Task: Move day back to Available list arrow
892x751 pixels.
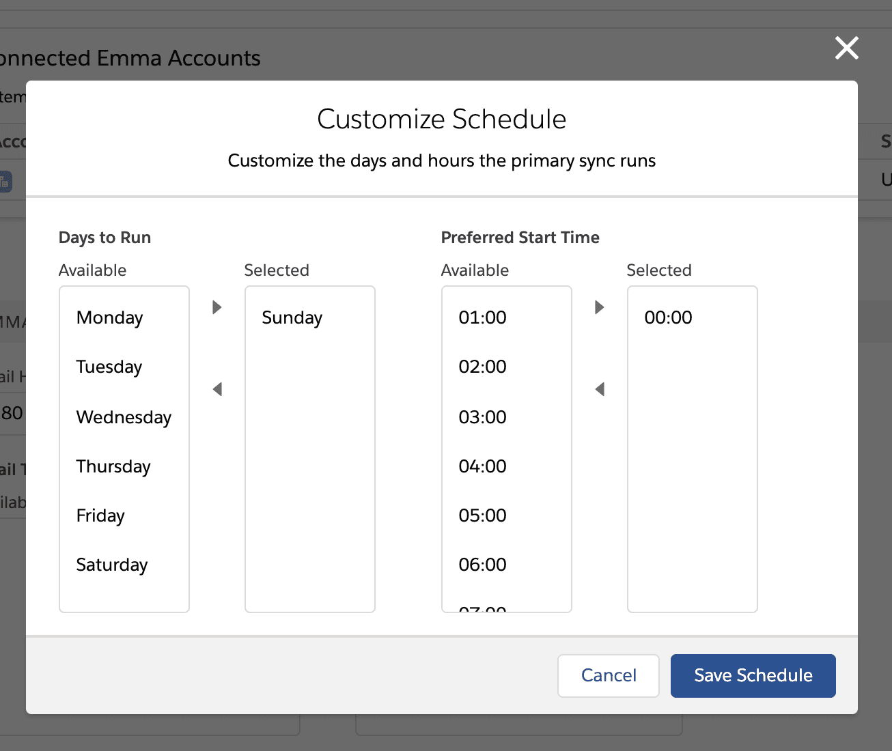Action: point(217,389)
